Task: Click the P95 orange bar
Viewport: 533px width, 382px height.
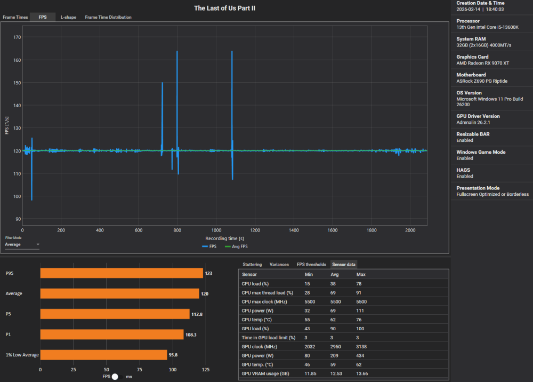Action: (122, 273)
